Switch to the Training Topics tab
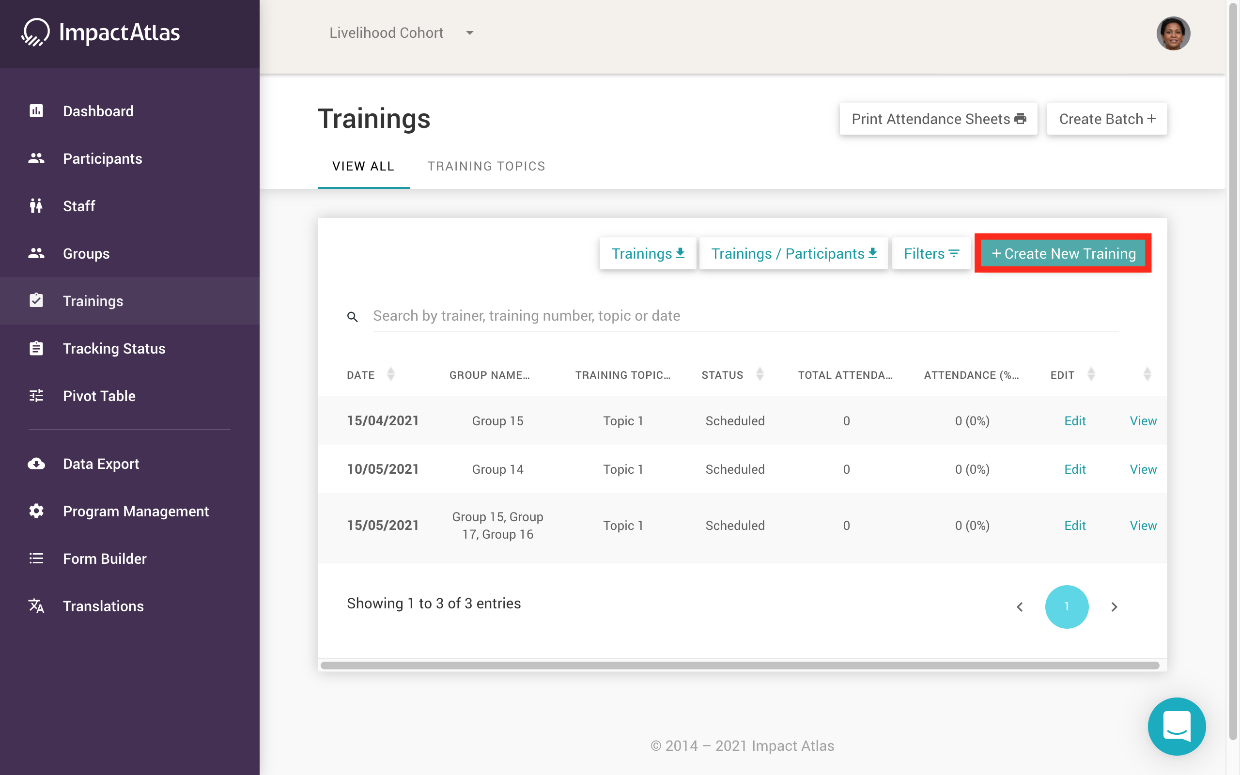Screen dimensions: 1240x775 click(x=486, y=166)
